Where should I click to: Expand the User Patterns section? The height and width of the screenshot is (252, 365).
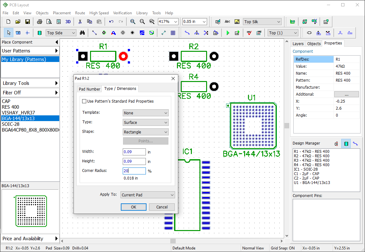point(30,51)
